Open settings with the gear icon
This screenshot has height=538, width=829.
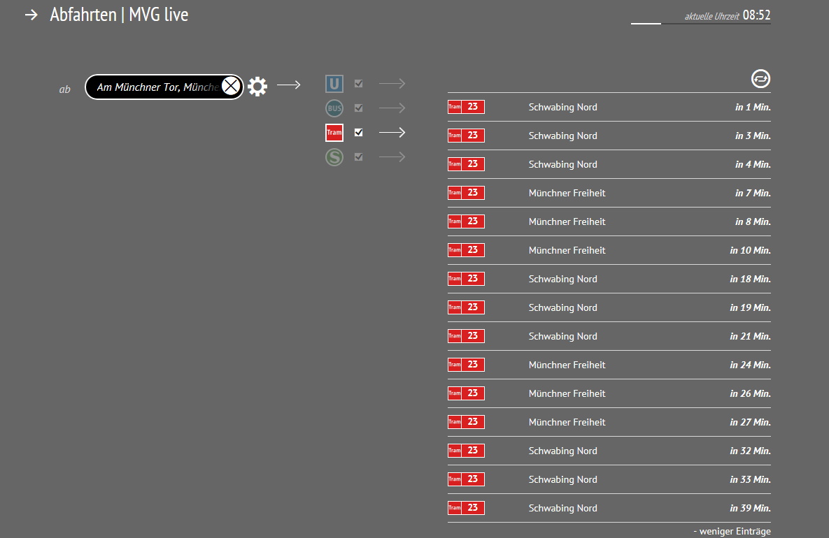257,87
